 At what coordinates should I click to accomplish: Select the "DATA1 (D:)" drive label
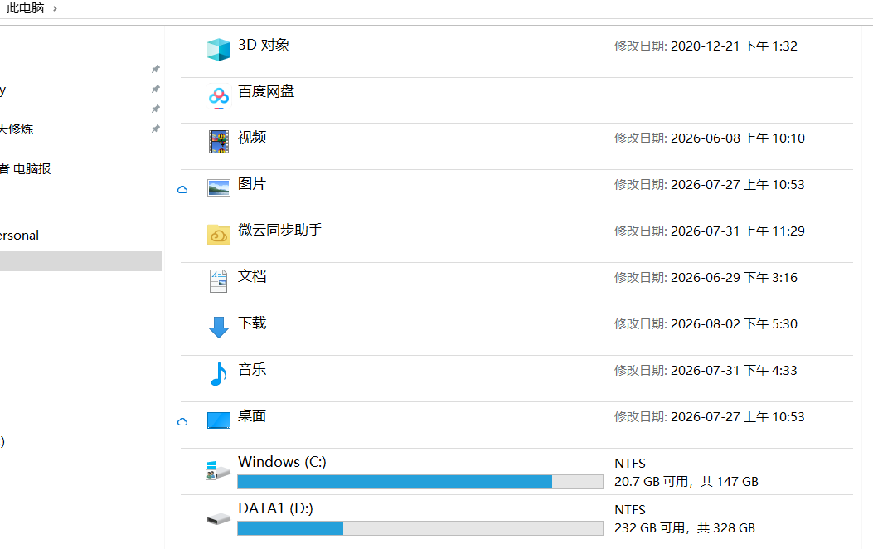(275, 508)
